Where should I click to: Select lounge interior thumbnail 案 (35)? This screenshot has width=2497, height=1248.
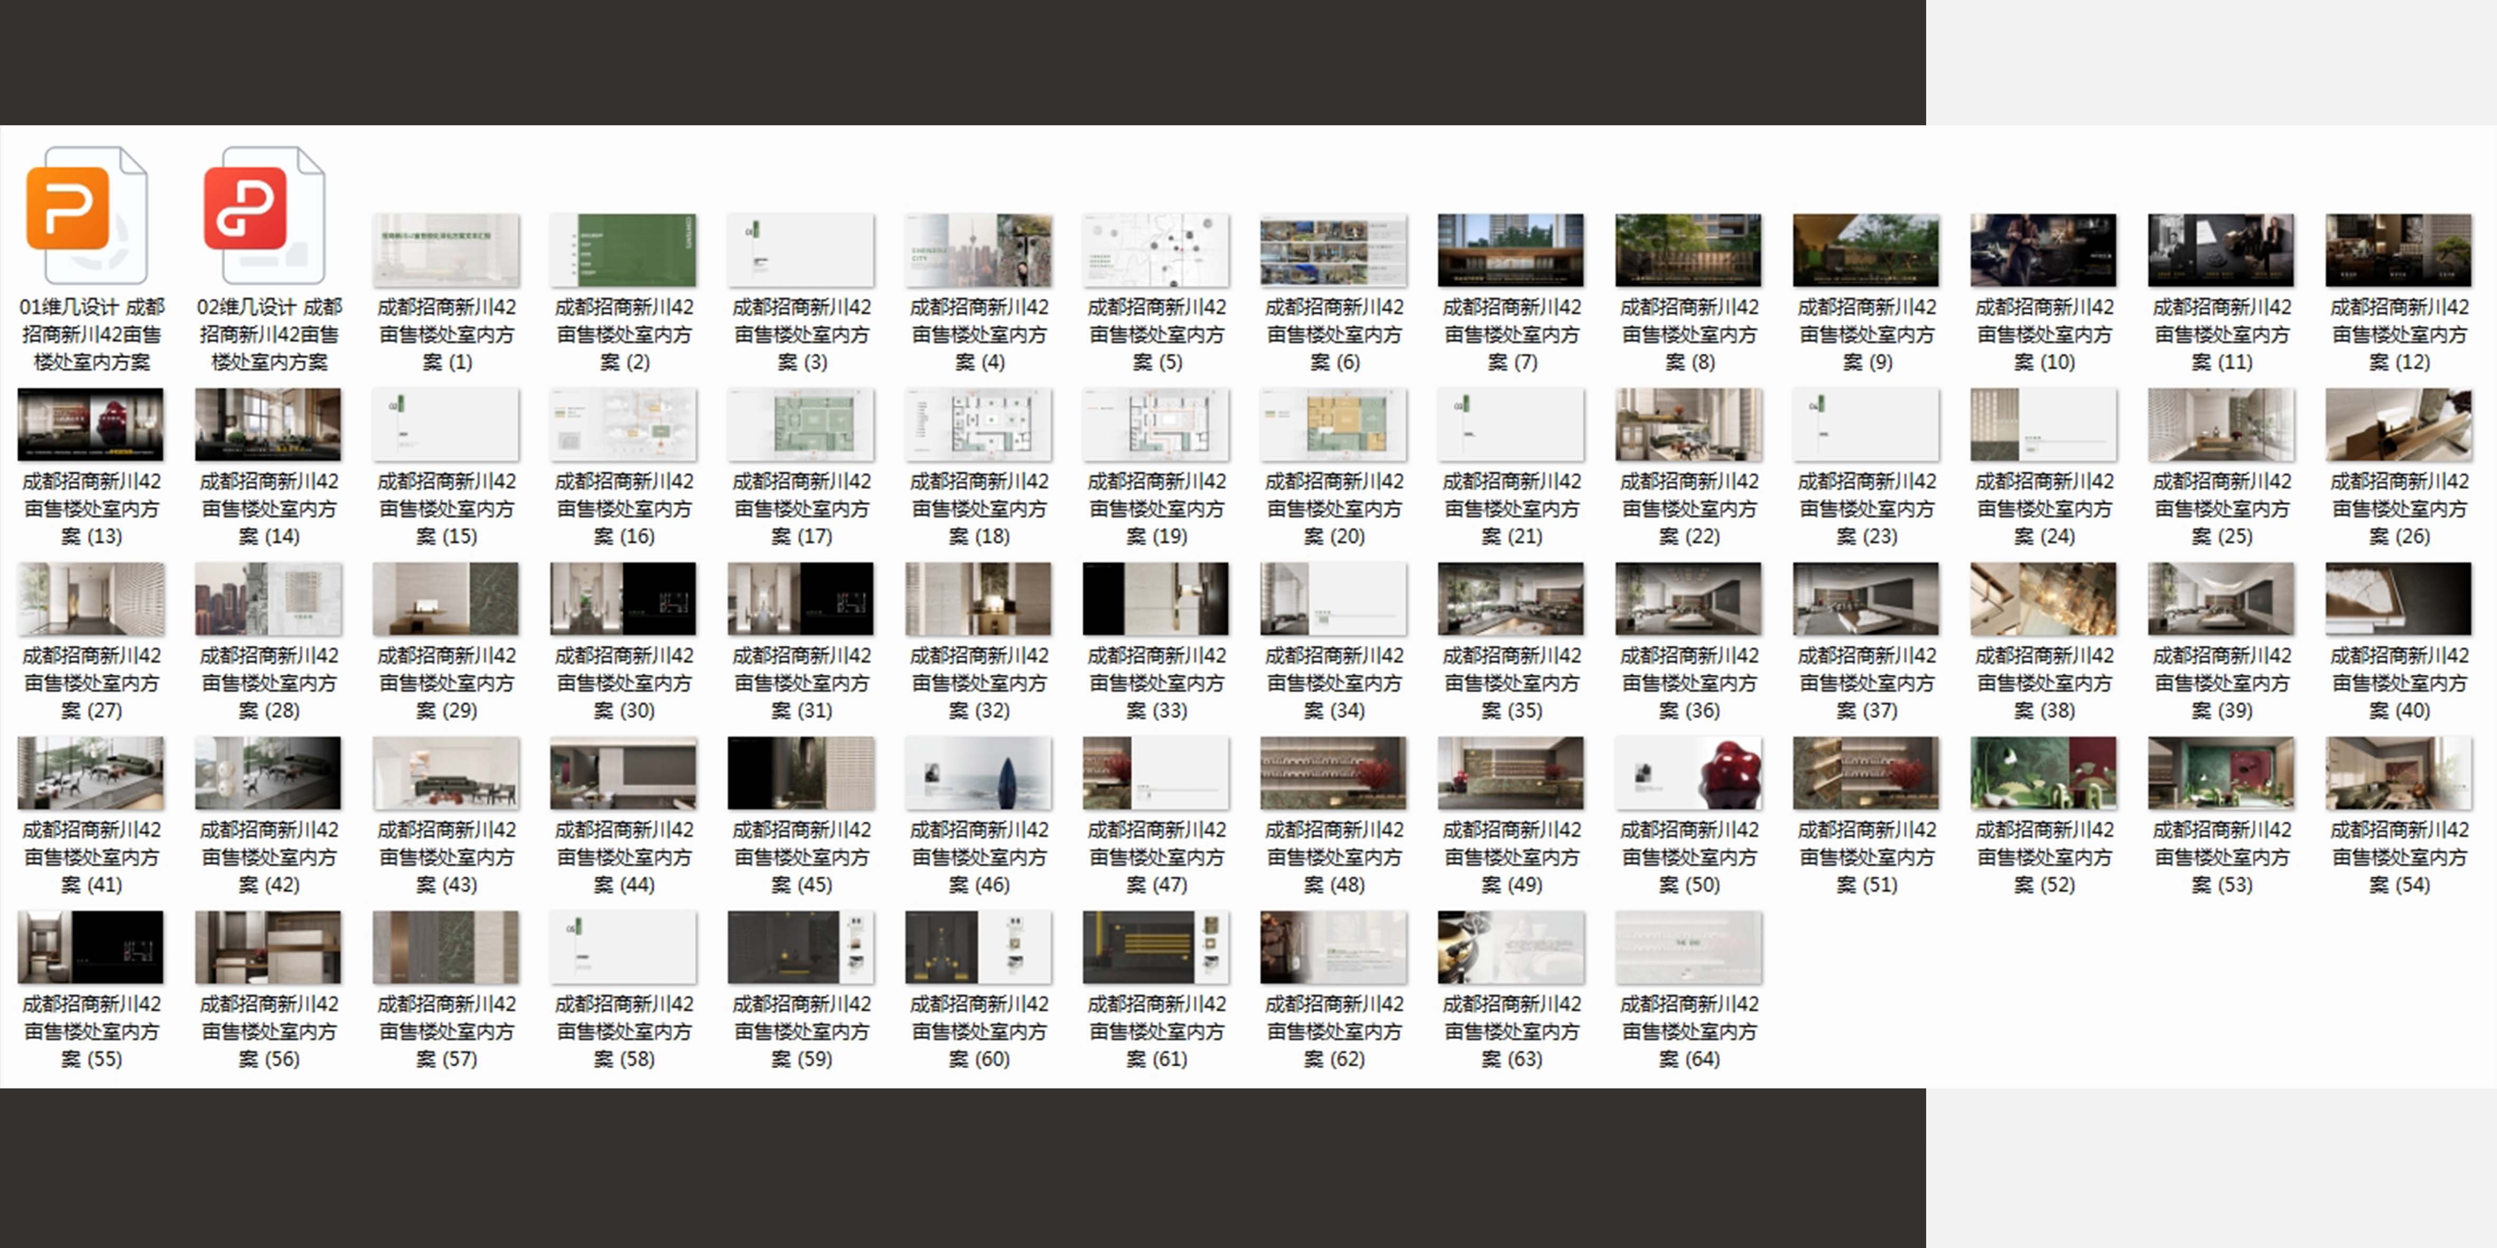(1510, 599)
